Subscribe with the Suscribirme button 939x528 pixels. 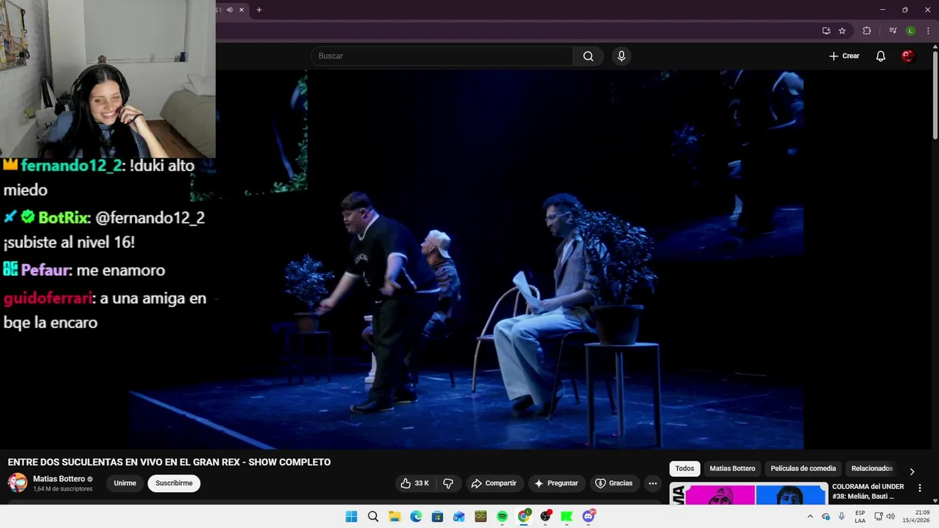click(x=174, y=483)
